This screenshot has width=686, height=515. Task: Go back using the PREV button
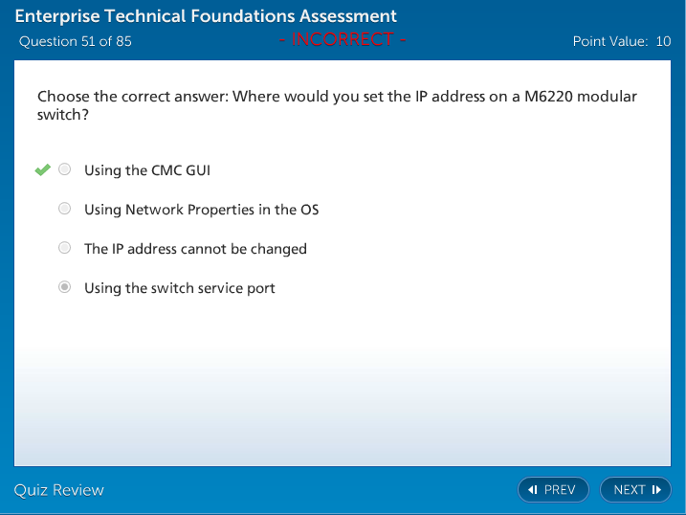point(554,490)
